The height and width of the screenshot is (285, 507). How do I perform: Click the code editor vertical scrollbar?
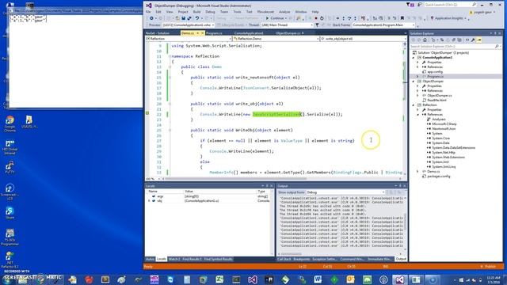click(405, 110)
